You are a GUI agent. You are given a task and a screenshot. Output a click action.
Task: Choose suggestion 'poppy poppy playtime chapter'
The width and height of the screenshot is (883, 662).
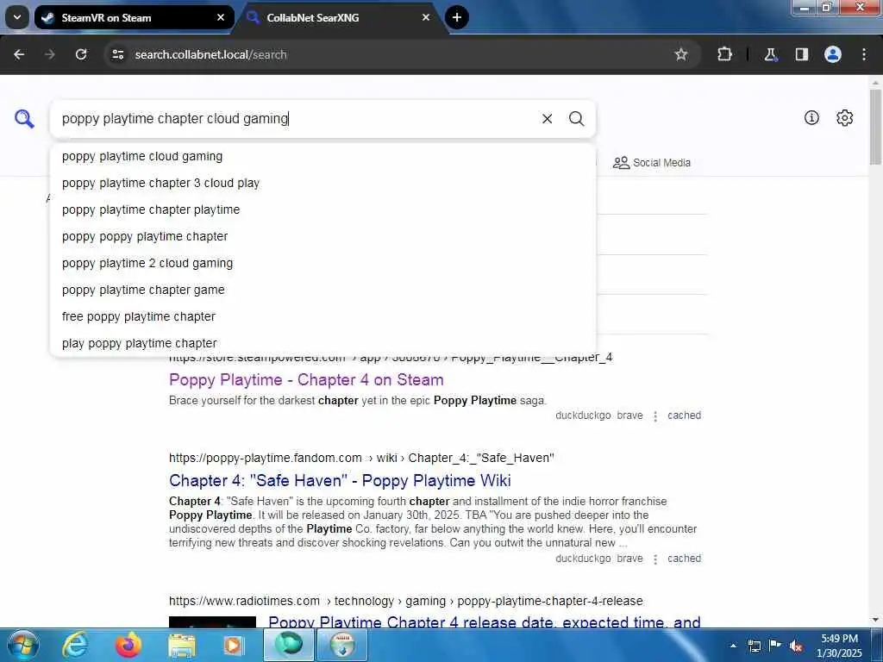[x=323, y=236]
